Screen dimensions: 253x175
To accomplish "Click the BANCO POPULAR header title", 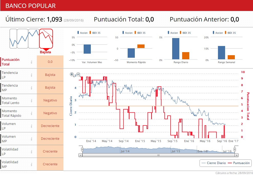I will pos(30,6).
